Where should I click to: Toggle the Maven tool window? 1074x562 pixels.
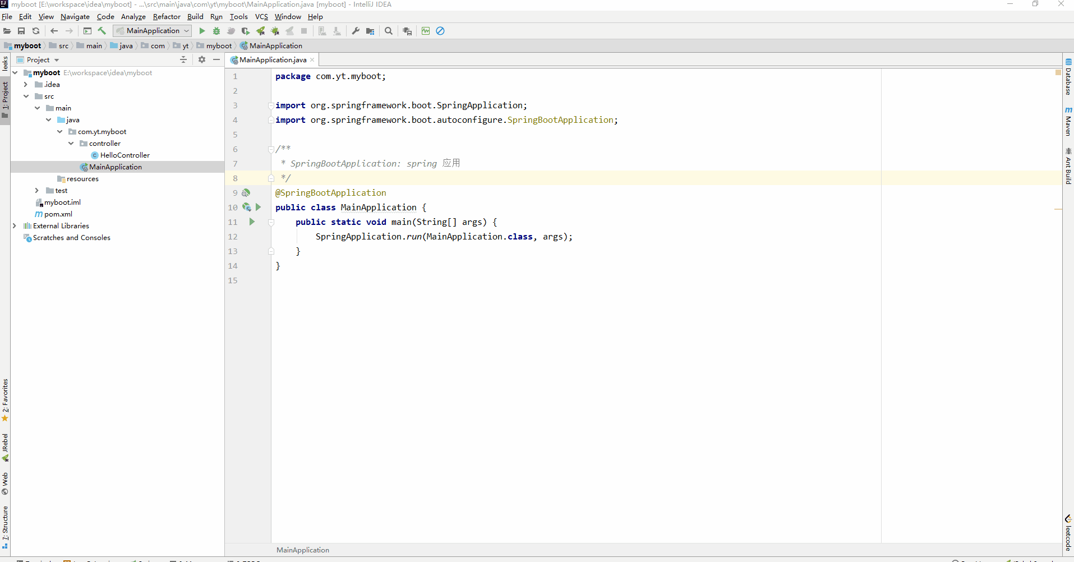pyautogui.click(x=1068, y=122)
